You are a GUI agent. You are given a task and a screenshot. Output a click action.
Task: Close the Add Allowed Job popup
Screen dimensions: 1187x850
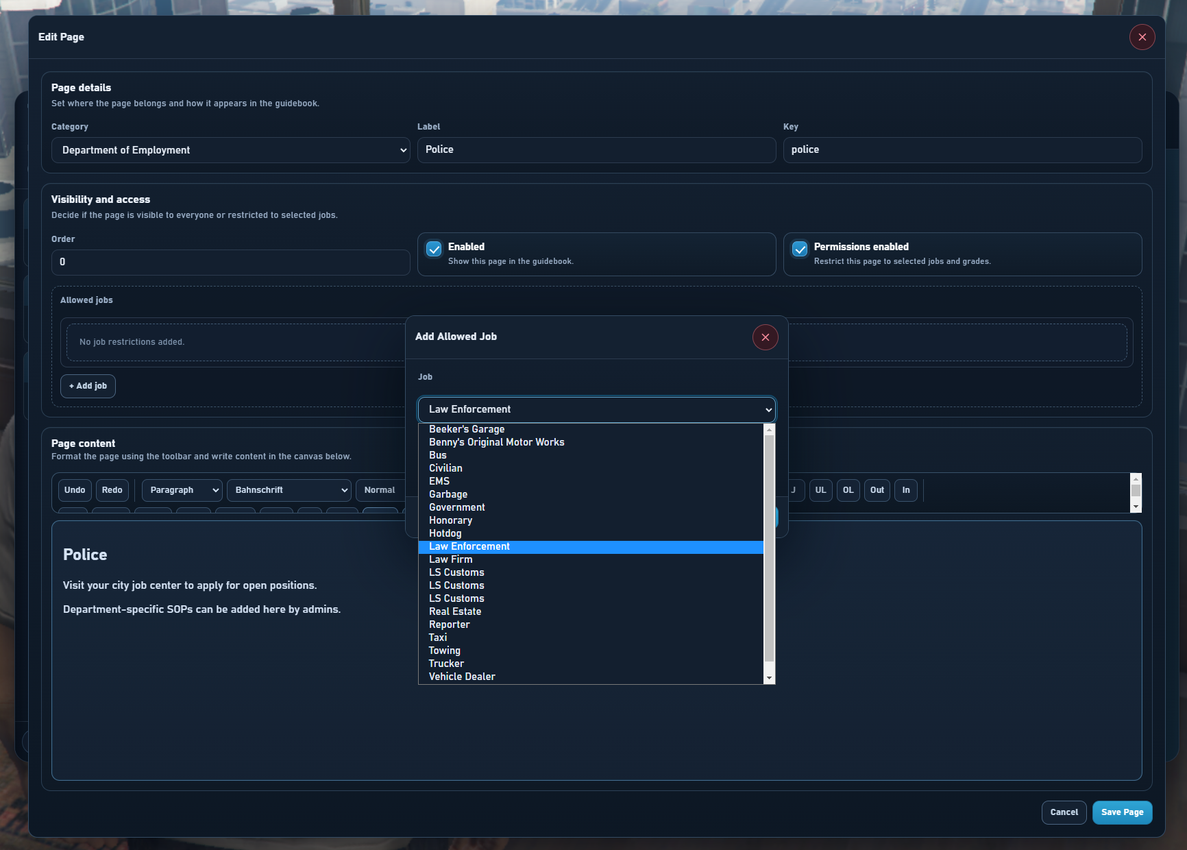[766, 337]
